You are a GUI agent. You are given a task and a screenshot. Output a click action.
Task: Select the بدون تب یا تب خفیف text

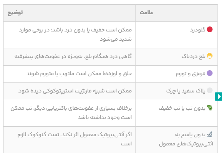point(182,108)
